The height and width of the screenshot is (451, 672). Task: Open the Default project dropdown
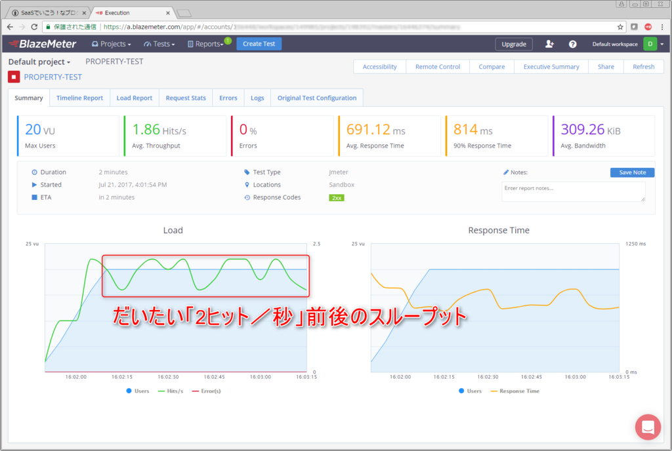click(x=39, y=62)
